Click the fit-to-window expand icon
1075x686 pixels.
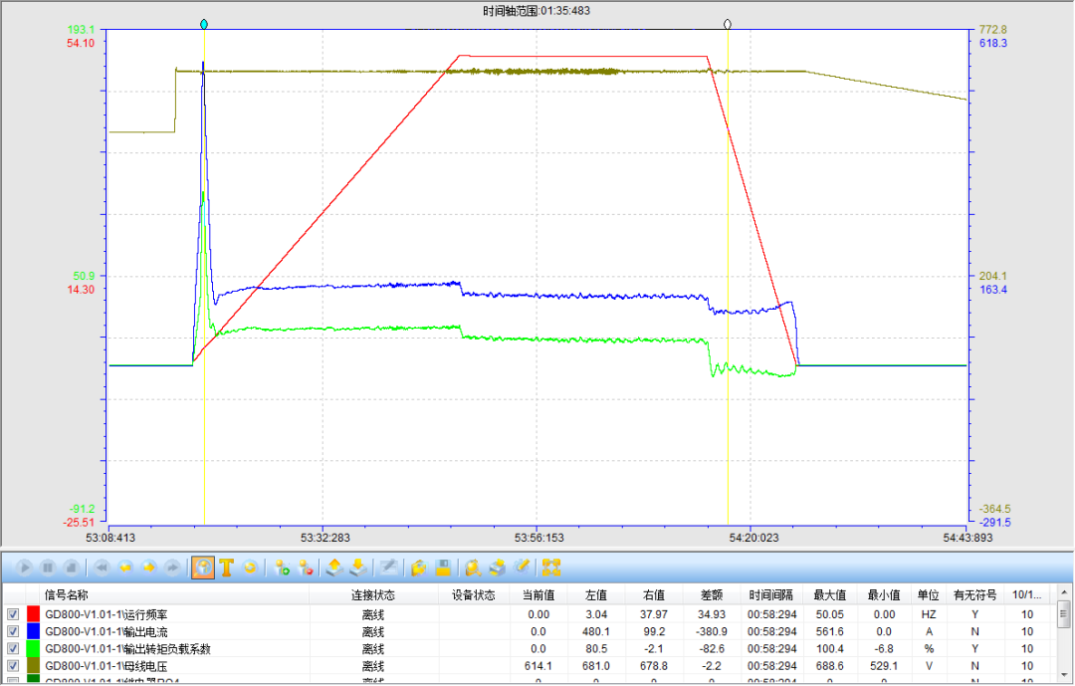[x=552, y=568]
